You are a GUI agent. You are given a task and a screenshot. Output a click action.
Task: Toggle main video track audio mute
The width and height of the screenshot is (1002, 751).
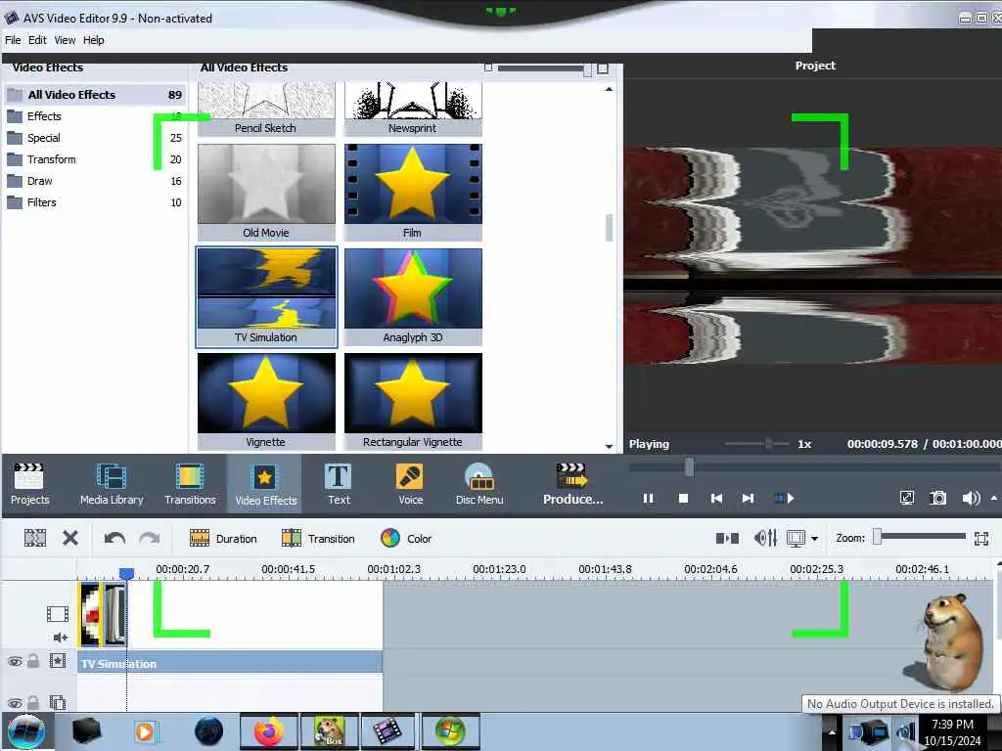click(x=60, y=638)
